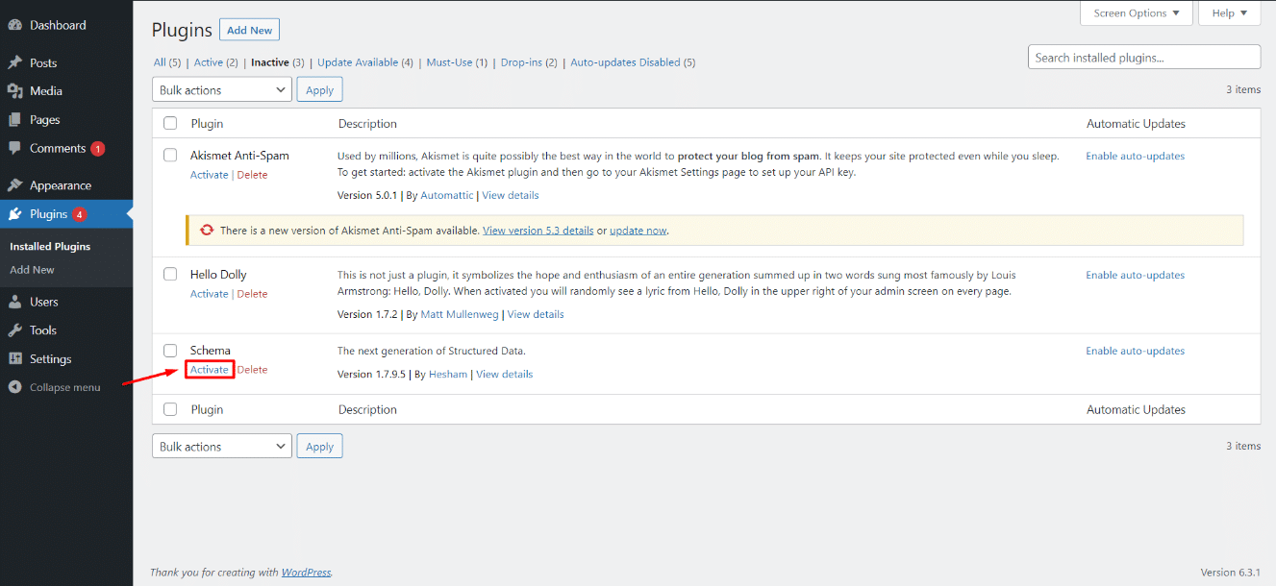
Task: Focus the Search installed plugins field
Action: point(1144,58)
